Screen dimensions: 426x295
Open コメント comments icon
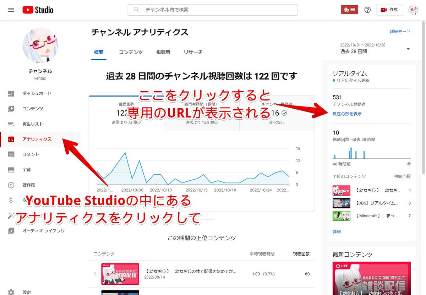pos(11,154)
